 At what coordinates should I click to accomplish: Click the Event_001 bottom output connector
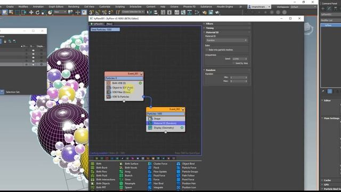tap(124, 101)
